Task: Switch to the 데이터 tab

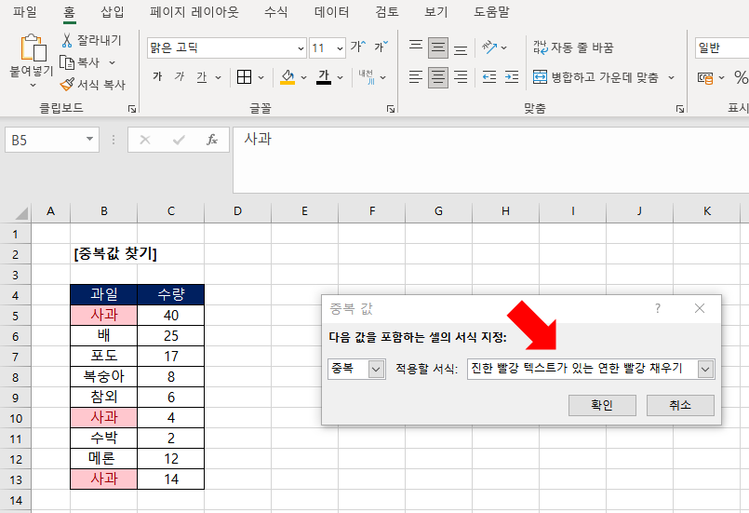Action: tap(331, 11)
